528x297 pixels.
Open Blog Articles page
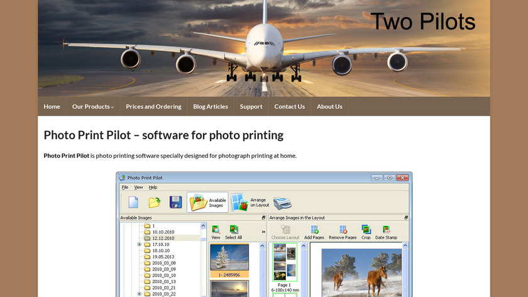pos(211,106)
